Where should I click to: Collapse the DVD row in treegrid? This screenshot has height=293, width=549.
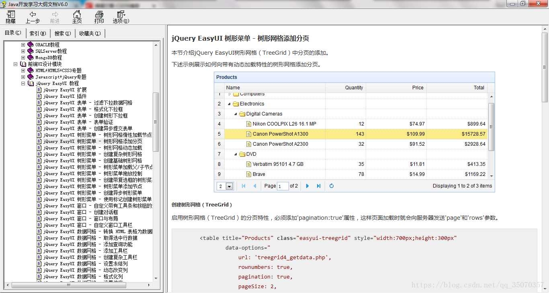click(236, 154)
